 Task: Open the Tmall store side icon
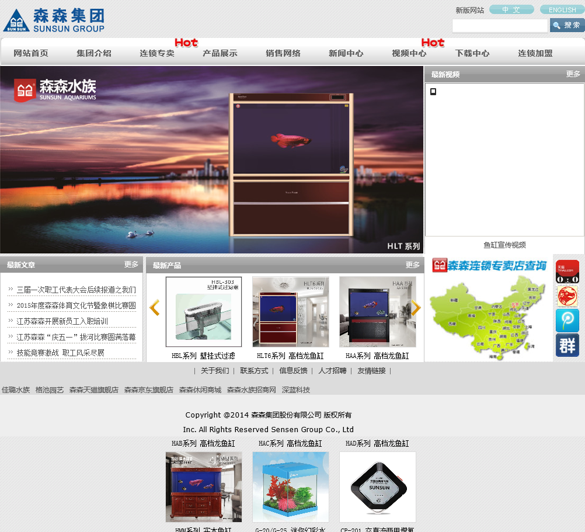point(567,272)
